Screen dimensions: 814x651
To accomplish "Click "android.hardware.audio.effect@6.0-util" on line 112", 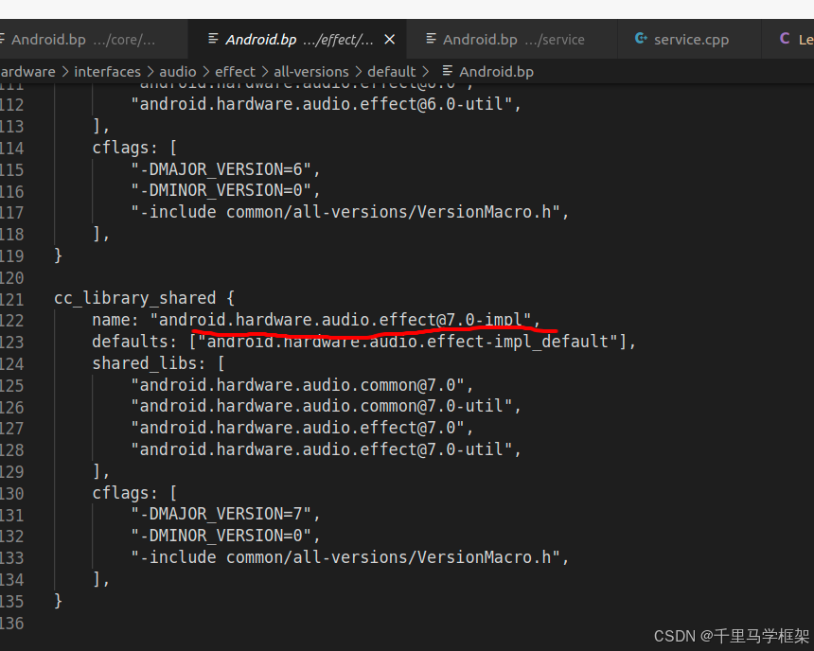I will 322,104.
